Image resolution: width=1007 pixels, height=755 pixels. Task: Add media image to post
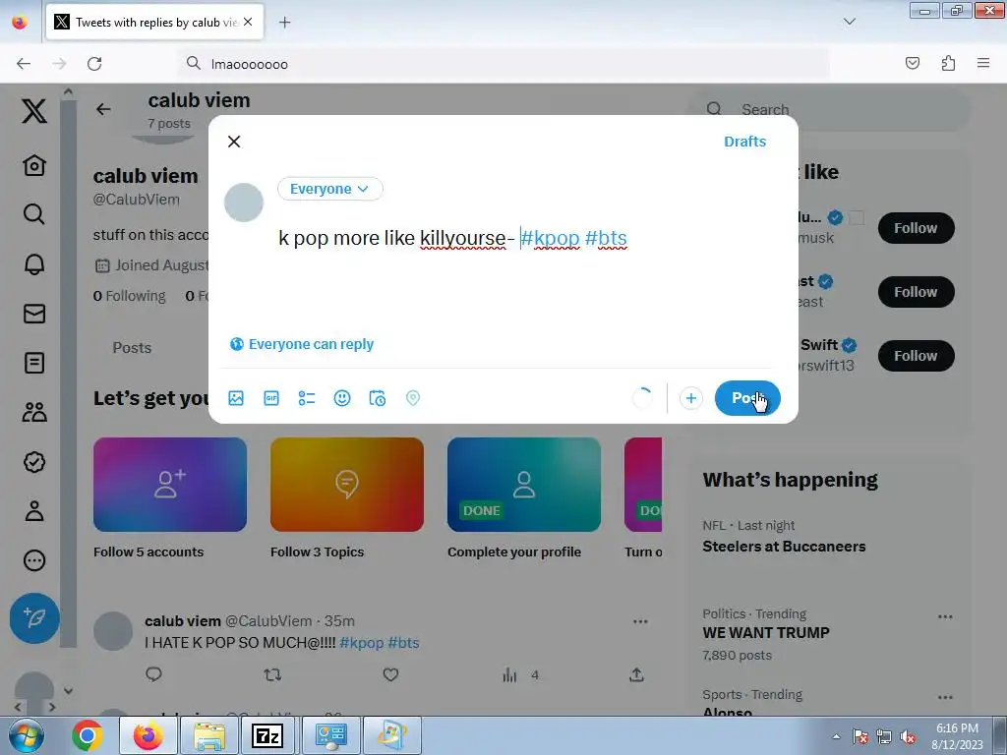click(236, 398)
